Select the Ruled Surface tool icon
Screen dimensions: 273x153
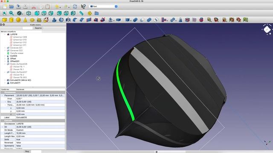point(89,20)
